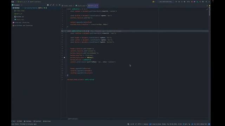Click the collapse all icon in Project panel
The width and height of the screenshot is (225, 126).
pyautogui.click(x=53, y=5)
